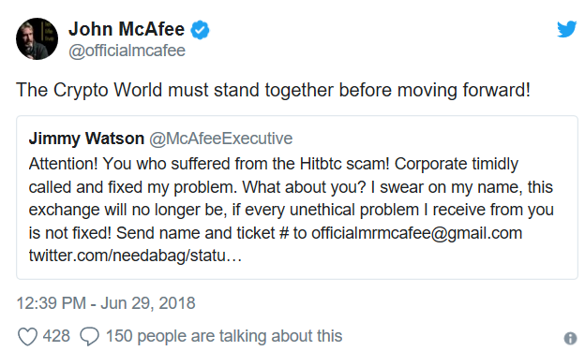Click the reply speech bubble icon

click(90, 337)
